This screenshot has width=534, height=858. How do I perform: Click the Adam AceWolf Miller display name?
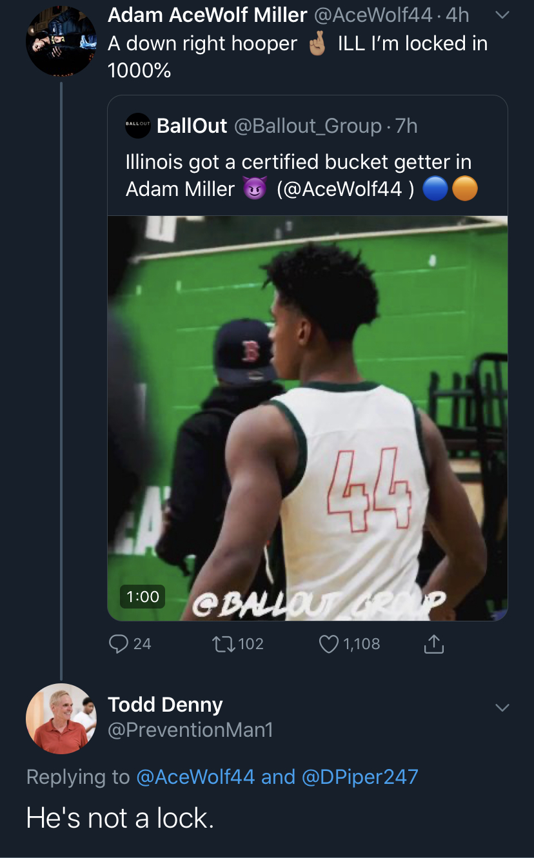pos(207,15)
